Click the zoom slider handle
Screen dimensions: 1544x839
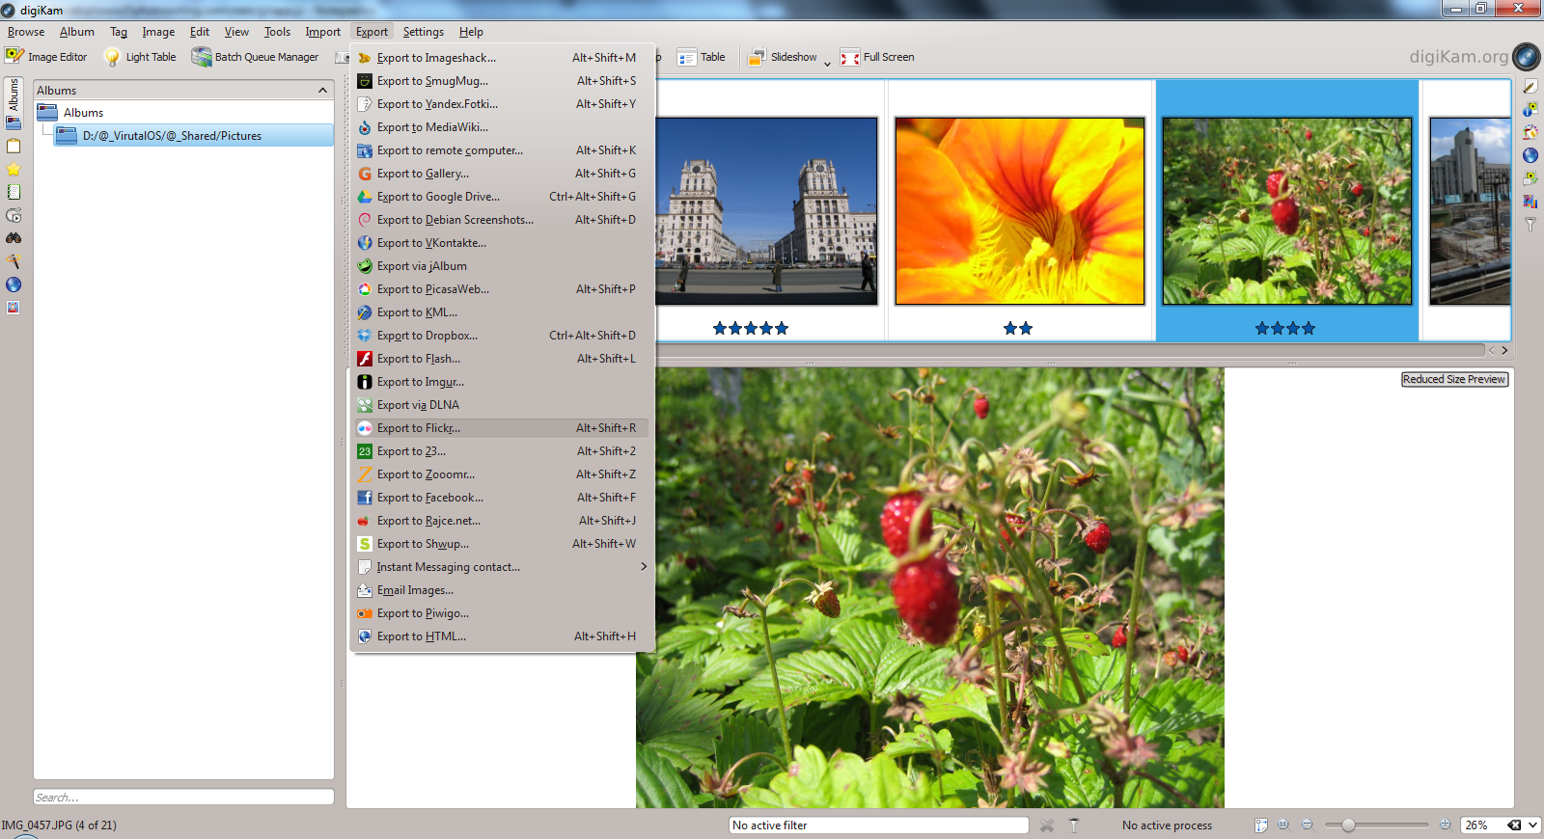[1348, 825]
